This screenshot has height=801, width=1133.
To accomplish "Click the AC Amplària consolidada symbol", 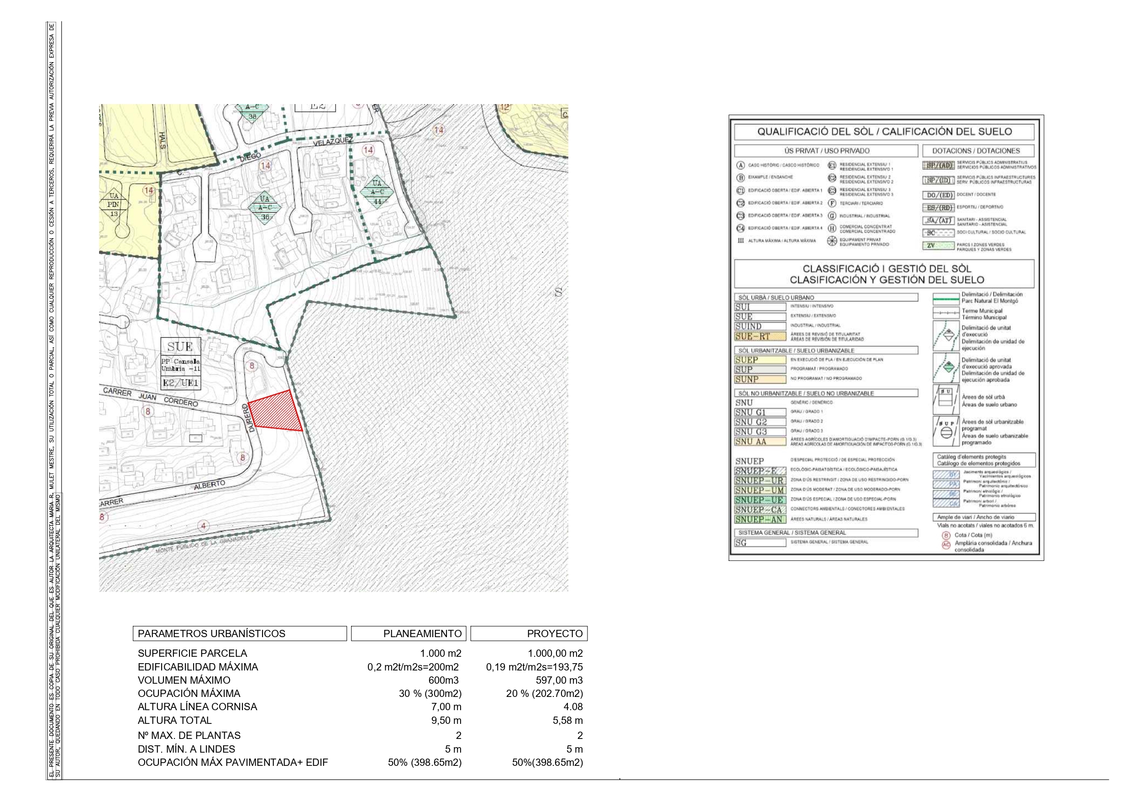I will tap(946, 545).
